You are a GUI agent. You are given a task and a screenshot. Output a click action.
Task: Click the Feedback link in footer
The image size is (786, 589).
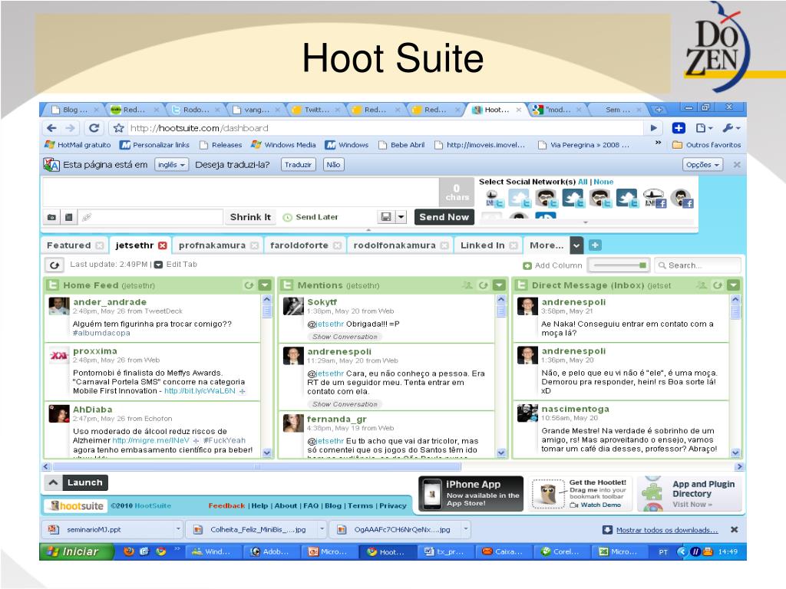point(226,506)
